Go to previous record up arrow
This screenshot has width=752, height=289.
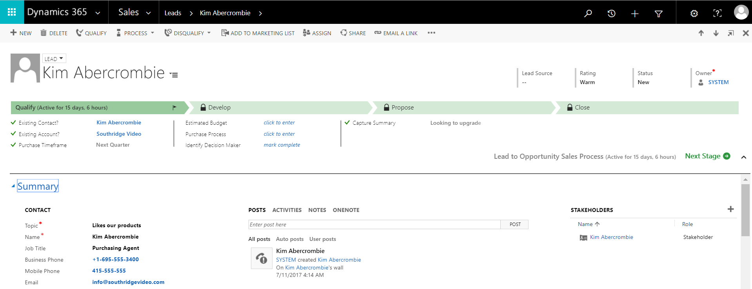701,33
